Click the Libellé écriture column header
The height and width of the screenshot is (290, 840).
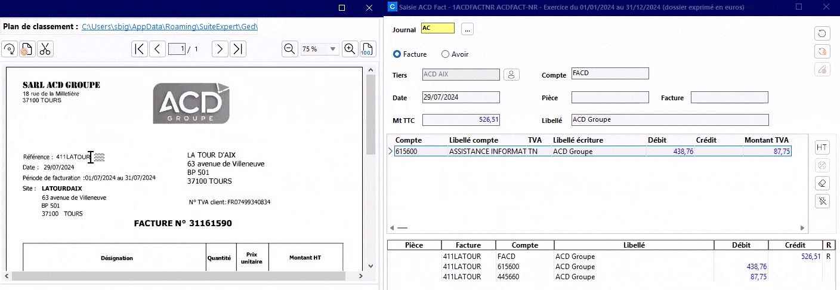[578, 140]
